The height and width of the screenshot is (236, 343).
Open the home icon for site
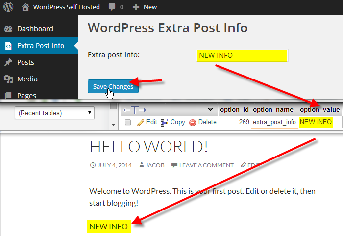point(25,7)
